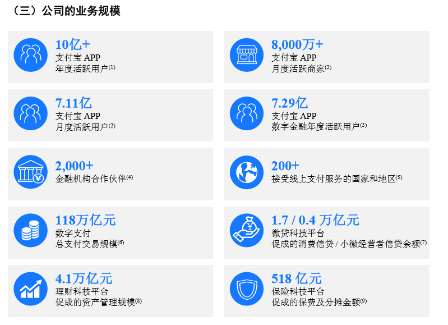This screenshot has height=325, width=448.
Task: Click the text 保险科技平台
Action: 298,291
